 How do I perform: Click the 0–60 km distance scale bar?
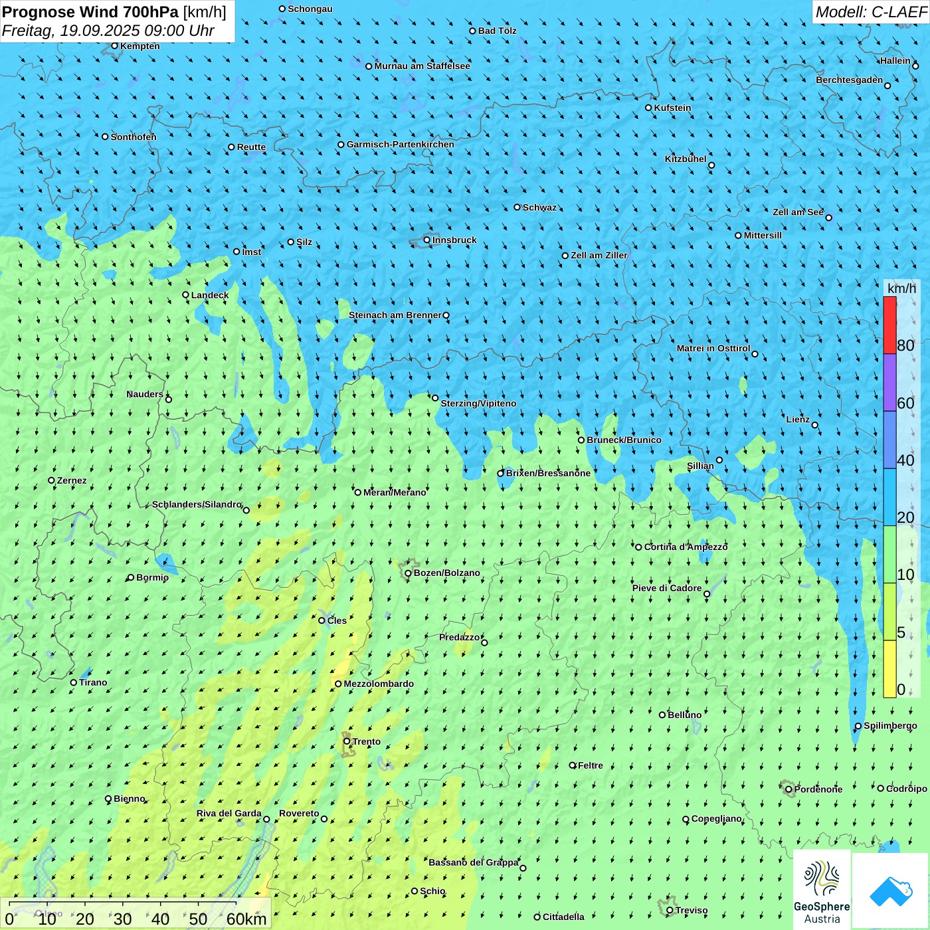(x=136, y=913)
